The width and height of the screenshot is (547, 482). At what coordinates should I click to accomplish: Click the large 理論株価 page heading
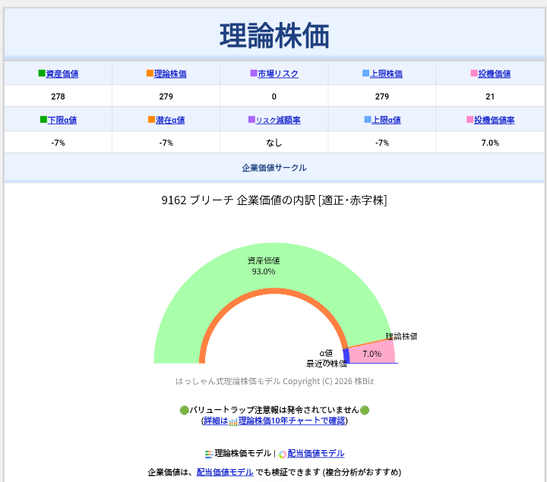[x=274, y=36]
